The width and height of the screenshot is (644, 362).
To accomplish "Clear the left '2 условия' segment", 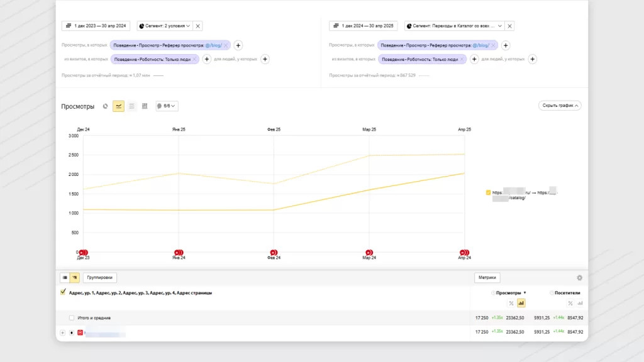I will tap(198, 26).
